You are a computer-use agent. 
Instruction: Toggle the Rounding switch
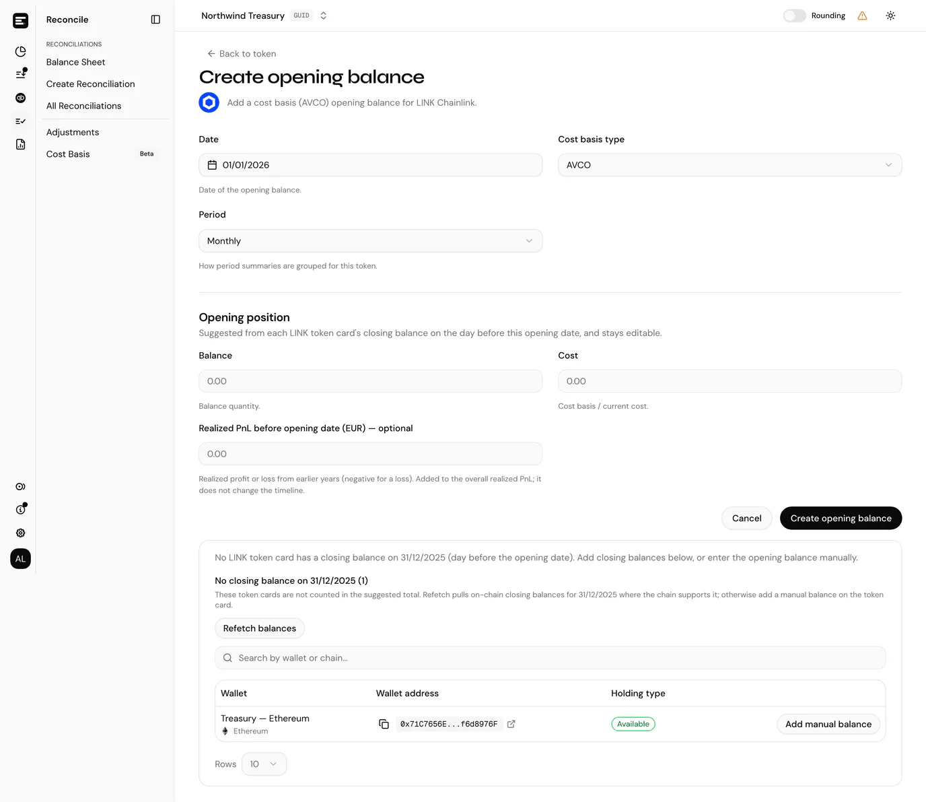point(795,15)
